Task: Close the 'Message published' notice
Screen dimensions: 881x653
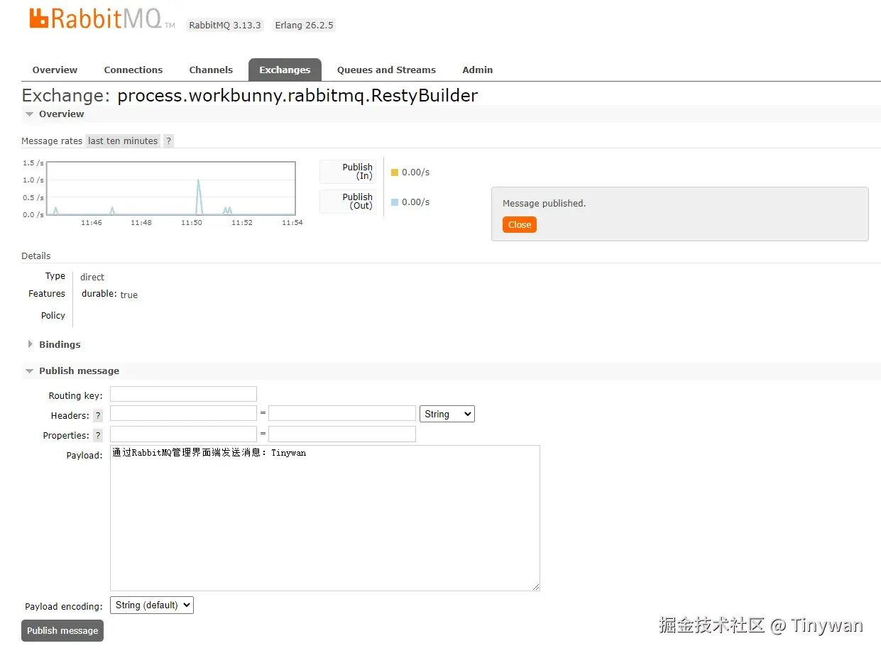Action: (x=520, y=224)
